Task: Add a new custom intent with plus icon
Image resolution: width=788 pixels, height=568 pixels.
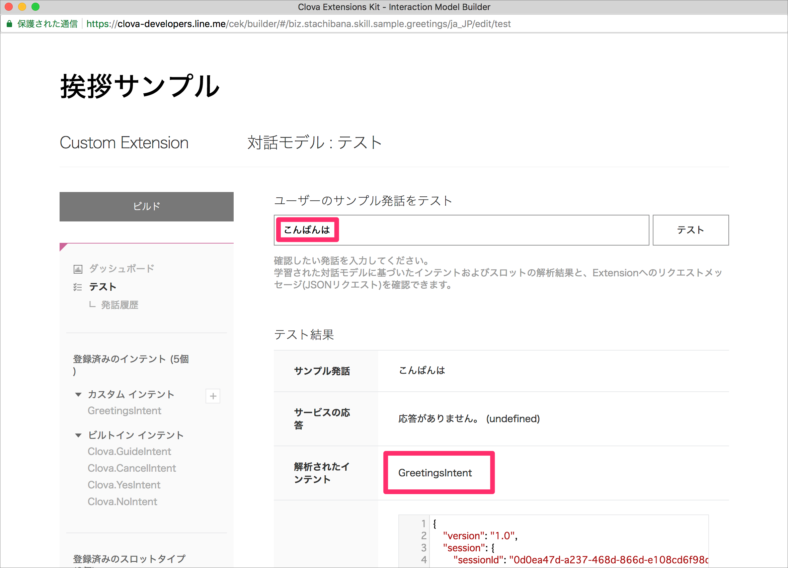Action: 213,396
